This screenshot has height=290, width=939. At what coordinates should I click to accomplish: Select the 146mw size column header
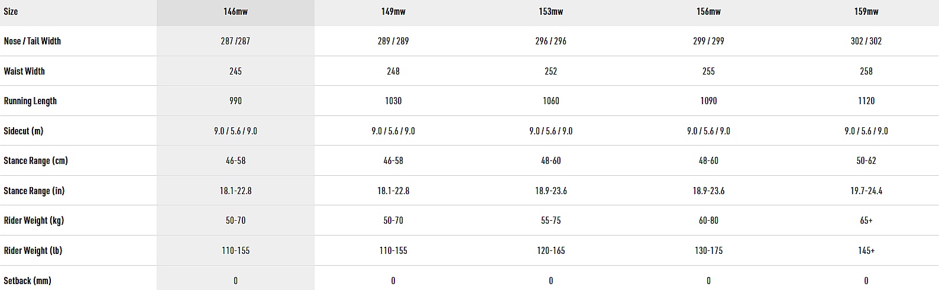(235, 12)
